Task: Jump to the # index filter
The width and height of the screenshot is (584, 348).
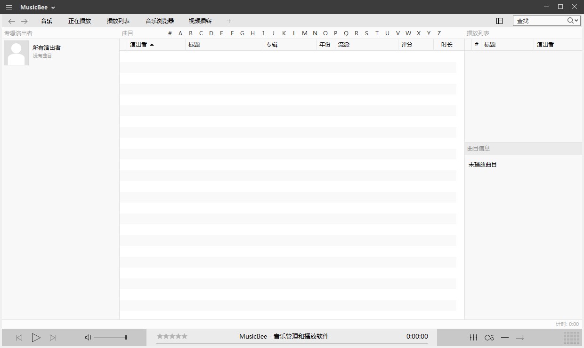Action: click(170, 33)
